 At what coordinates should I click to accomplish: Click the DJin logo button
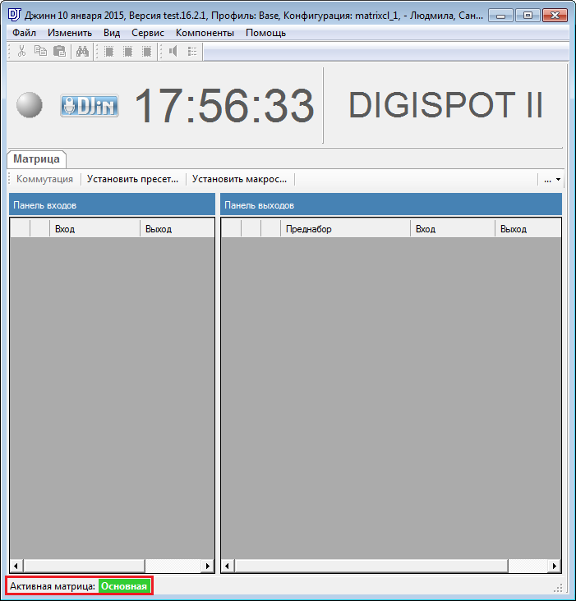coord(90,105)
